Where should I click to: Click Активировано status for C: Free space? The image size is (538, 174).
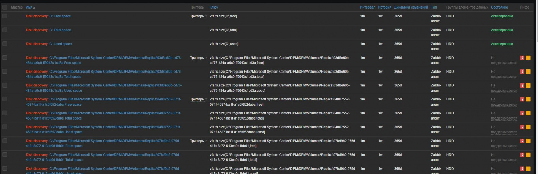502,16
